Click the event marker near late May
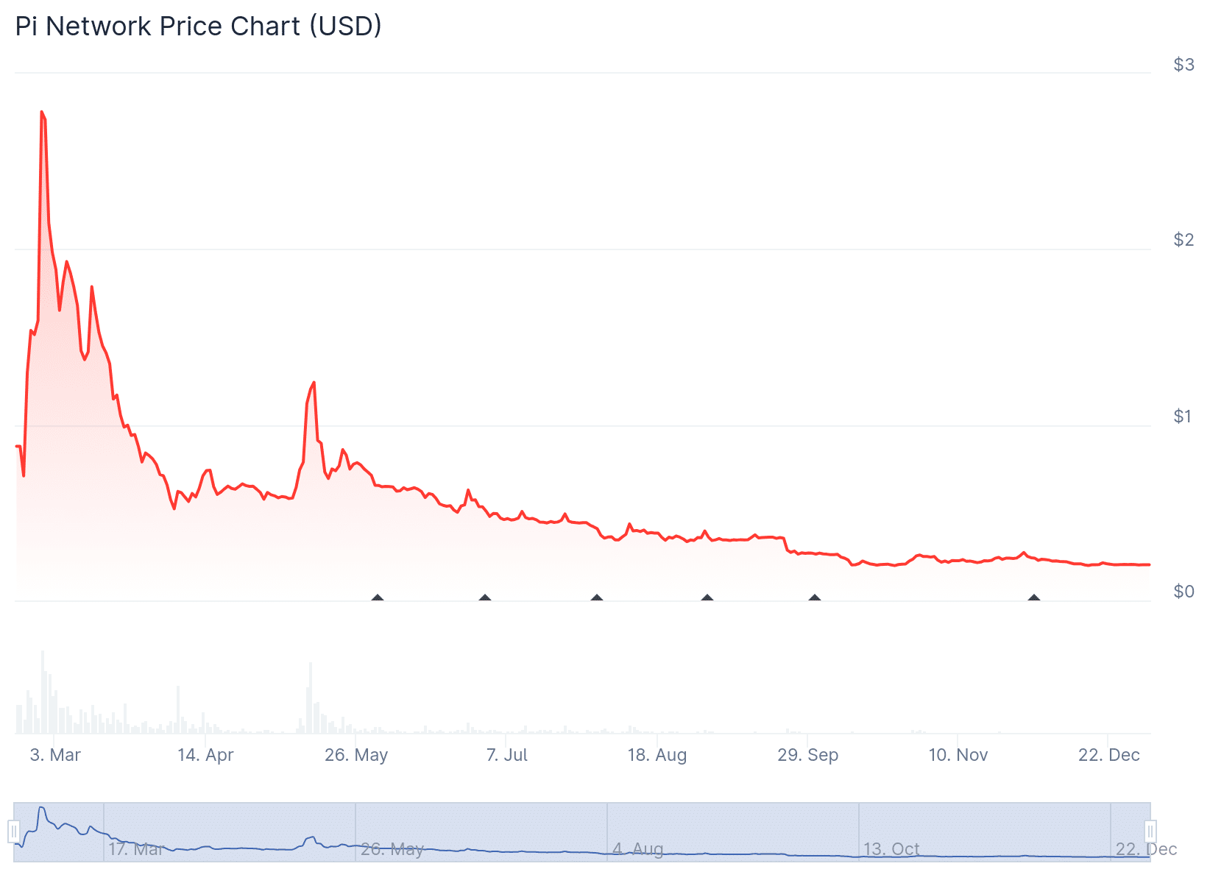Image resolution: width=1210 pixels, height=883 pixels. pyautogui.click(x=378, y=598)
